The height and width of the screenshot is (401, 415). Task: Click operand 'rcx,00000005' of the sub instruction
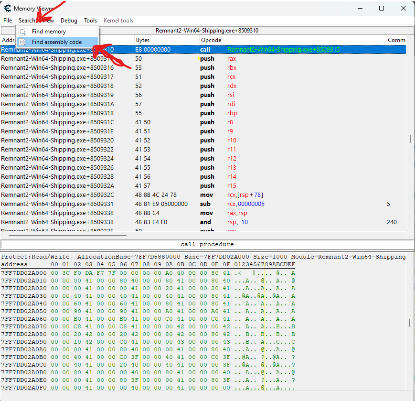246,204
